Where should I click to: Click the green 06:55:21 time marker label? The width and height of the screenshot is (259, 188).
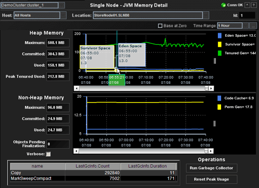click(117, 80)
